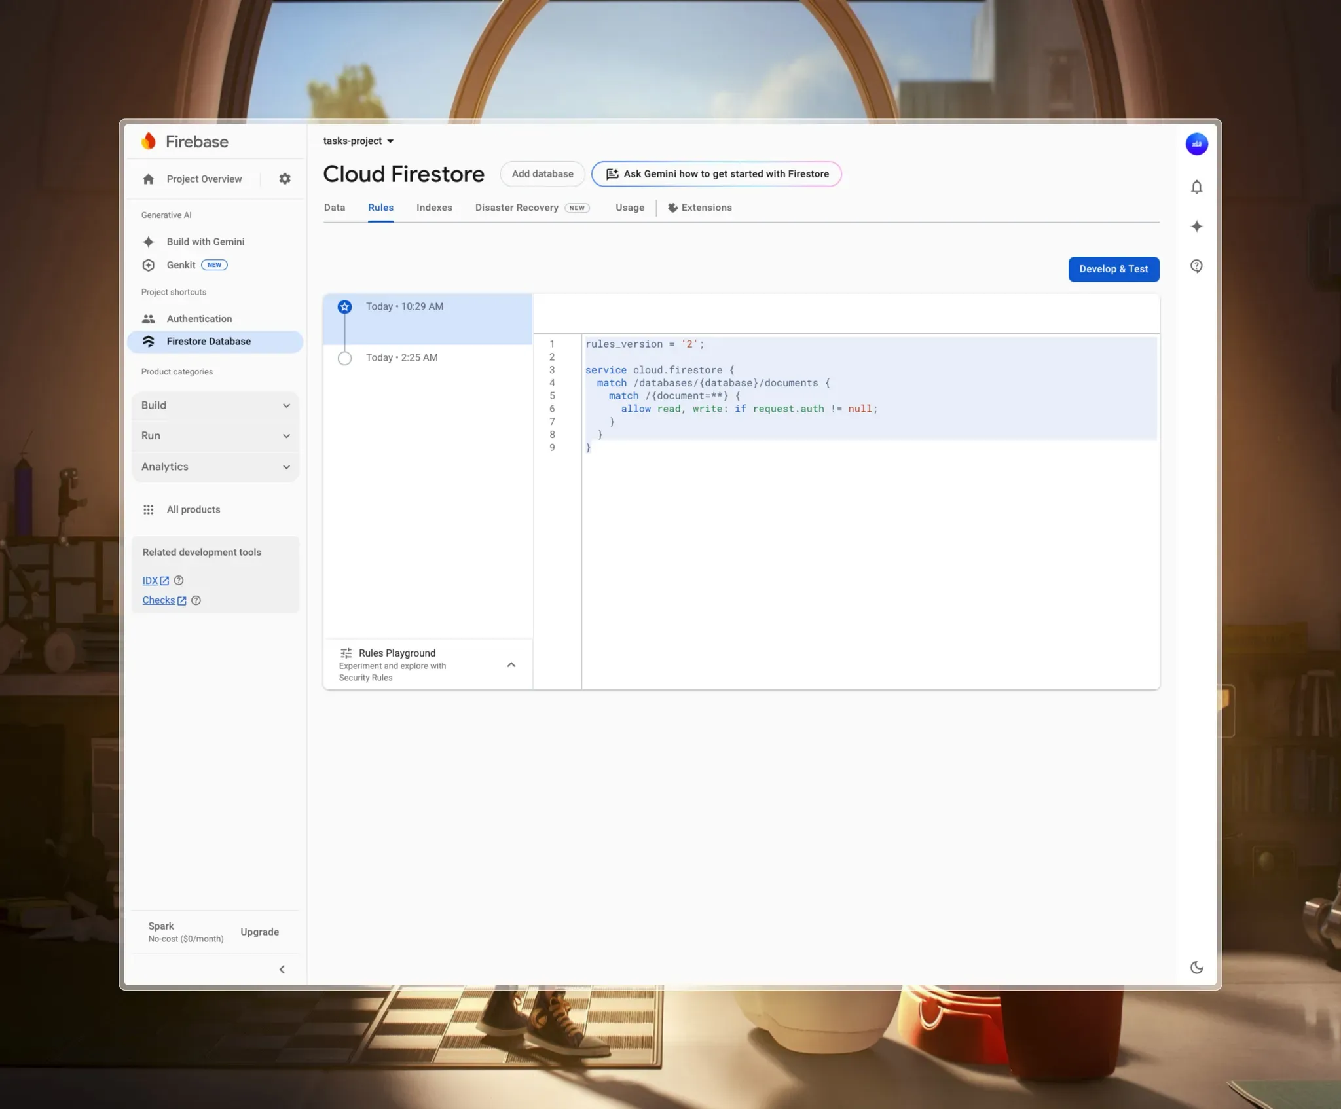Image resolution: width=1341 pixels, height=1109 pixels.
Task: Switch to the Indexes tab
Action: (434, 208)
